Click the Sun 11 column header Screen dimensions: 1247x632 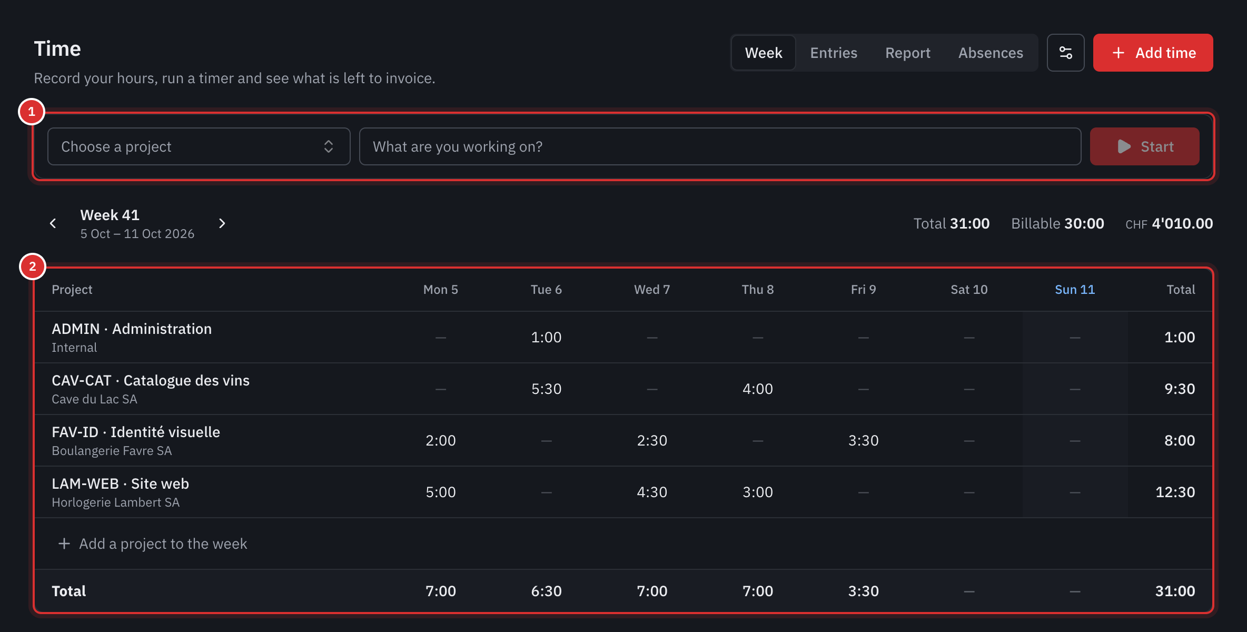tap(1074, 290)
